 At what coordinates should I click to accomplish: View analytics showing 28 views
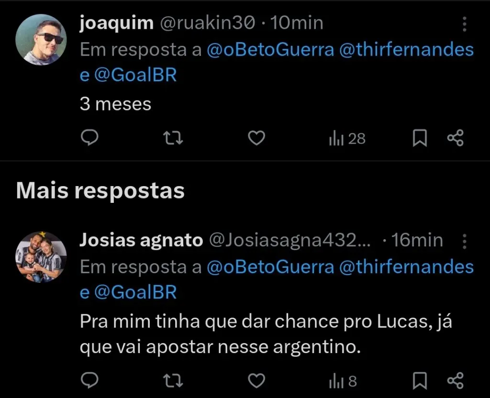[x=347, y=139]
